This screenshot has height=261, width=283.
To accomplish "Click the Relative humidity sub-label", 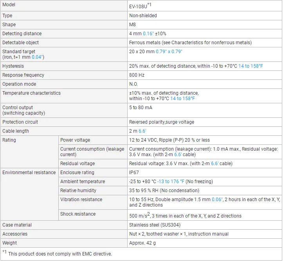I will pos(78,191).
